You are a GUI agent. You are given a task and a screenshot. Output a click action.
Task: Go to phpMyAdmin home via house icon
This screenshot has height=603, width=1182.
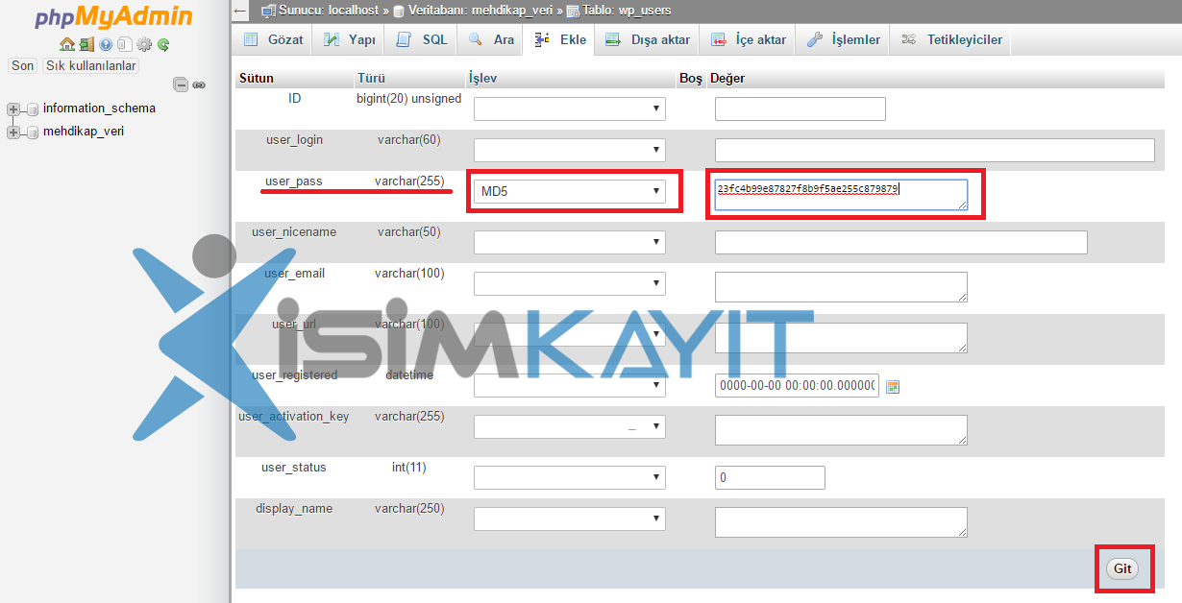66,44
